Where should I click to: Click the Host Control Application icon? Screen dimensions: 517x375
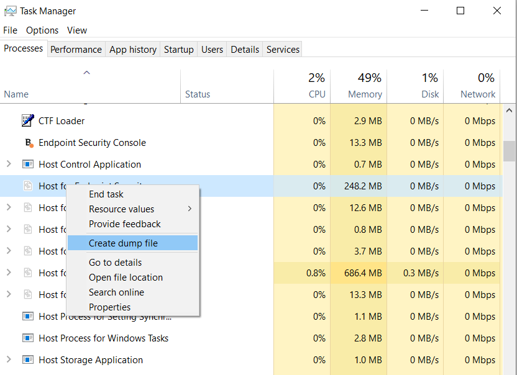27,164
